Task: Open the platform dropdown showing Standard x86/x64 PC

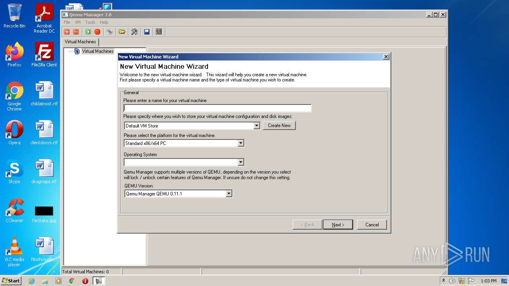Action: [241, 143]
